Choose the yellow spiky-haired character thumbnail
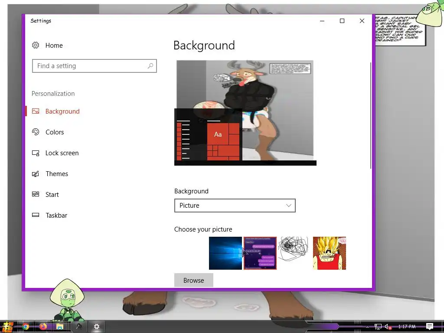The width and height of the screenshot is (444, 333). 330,253
